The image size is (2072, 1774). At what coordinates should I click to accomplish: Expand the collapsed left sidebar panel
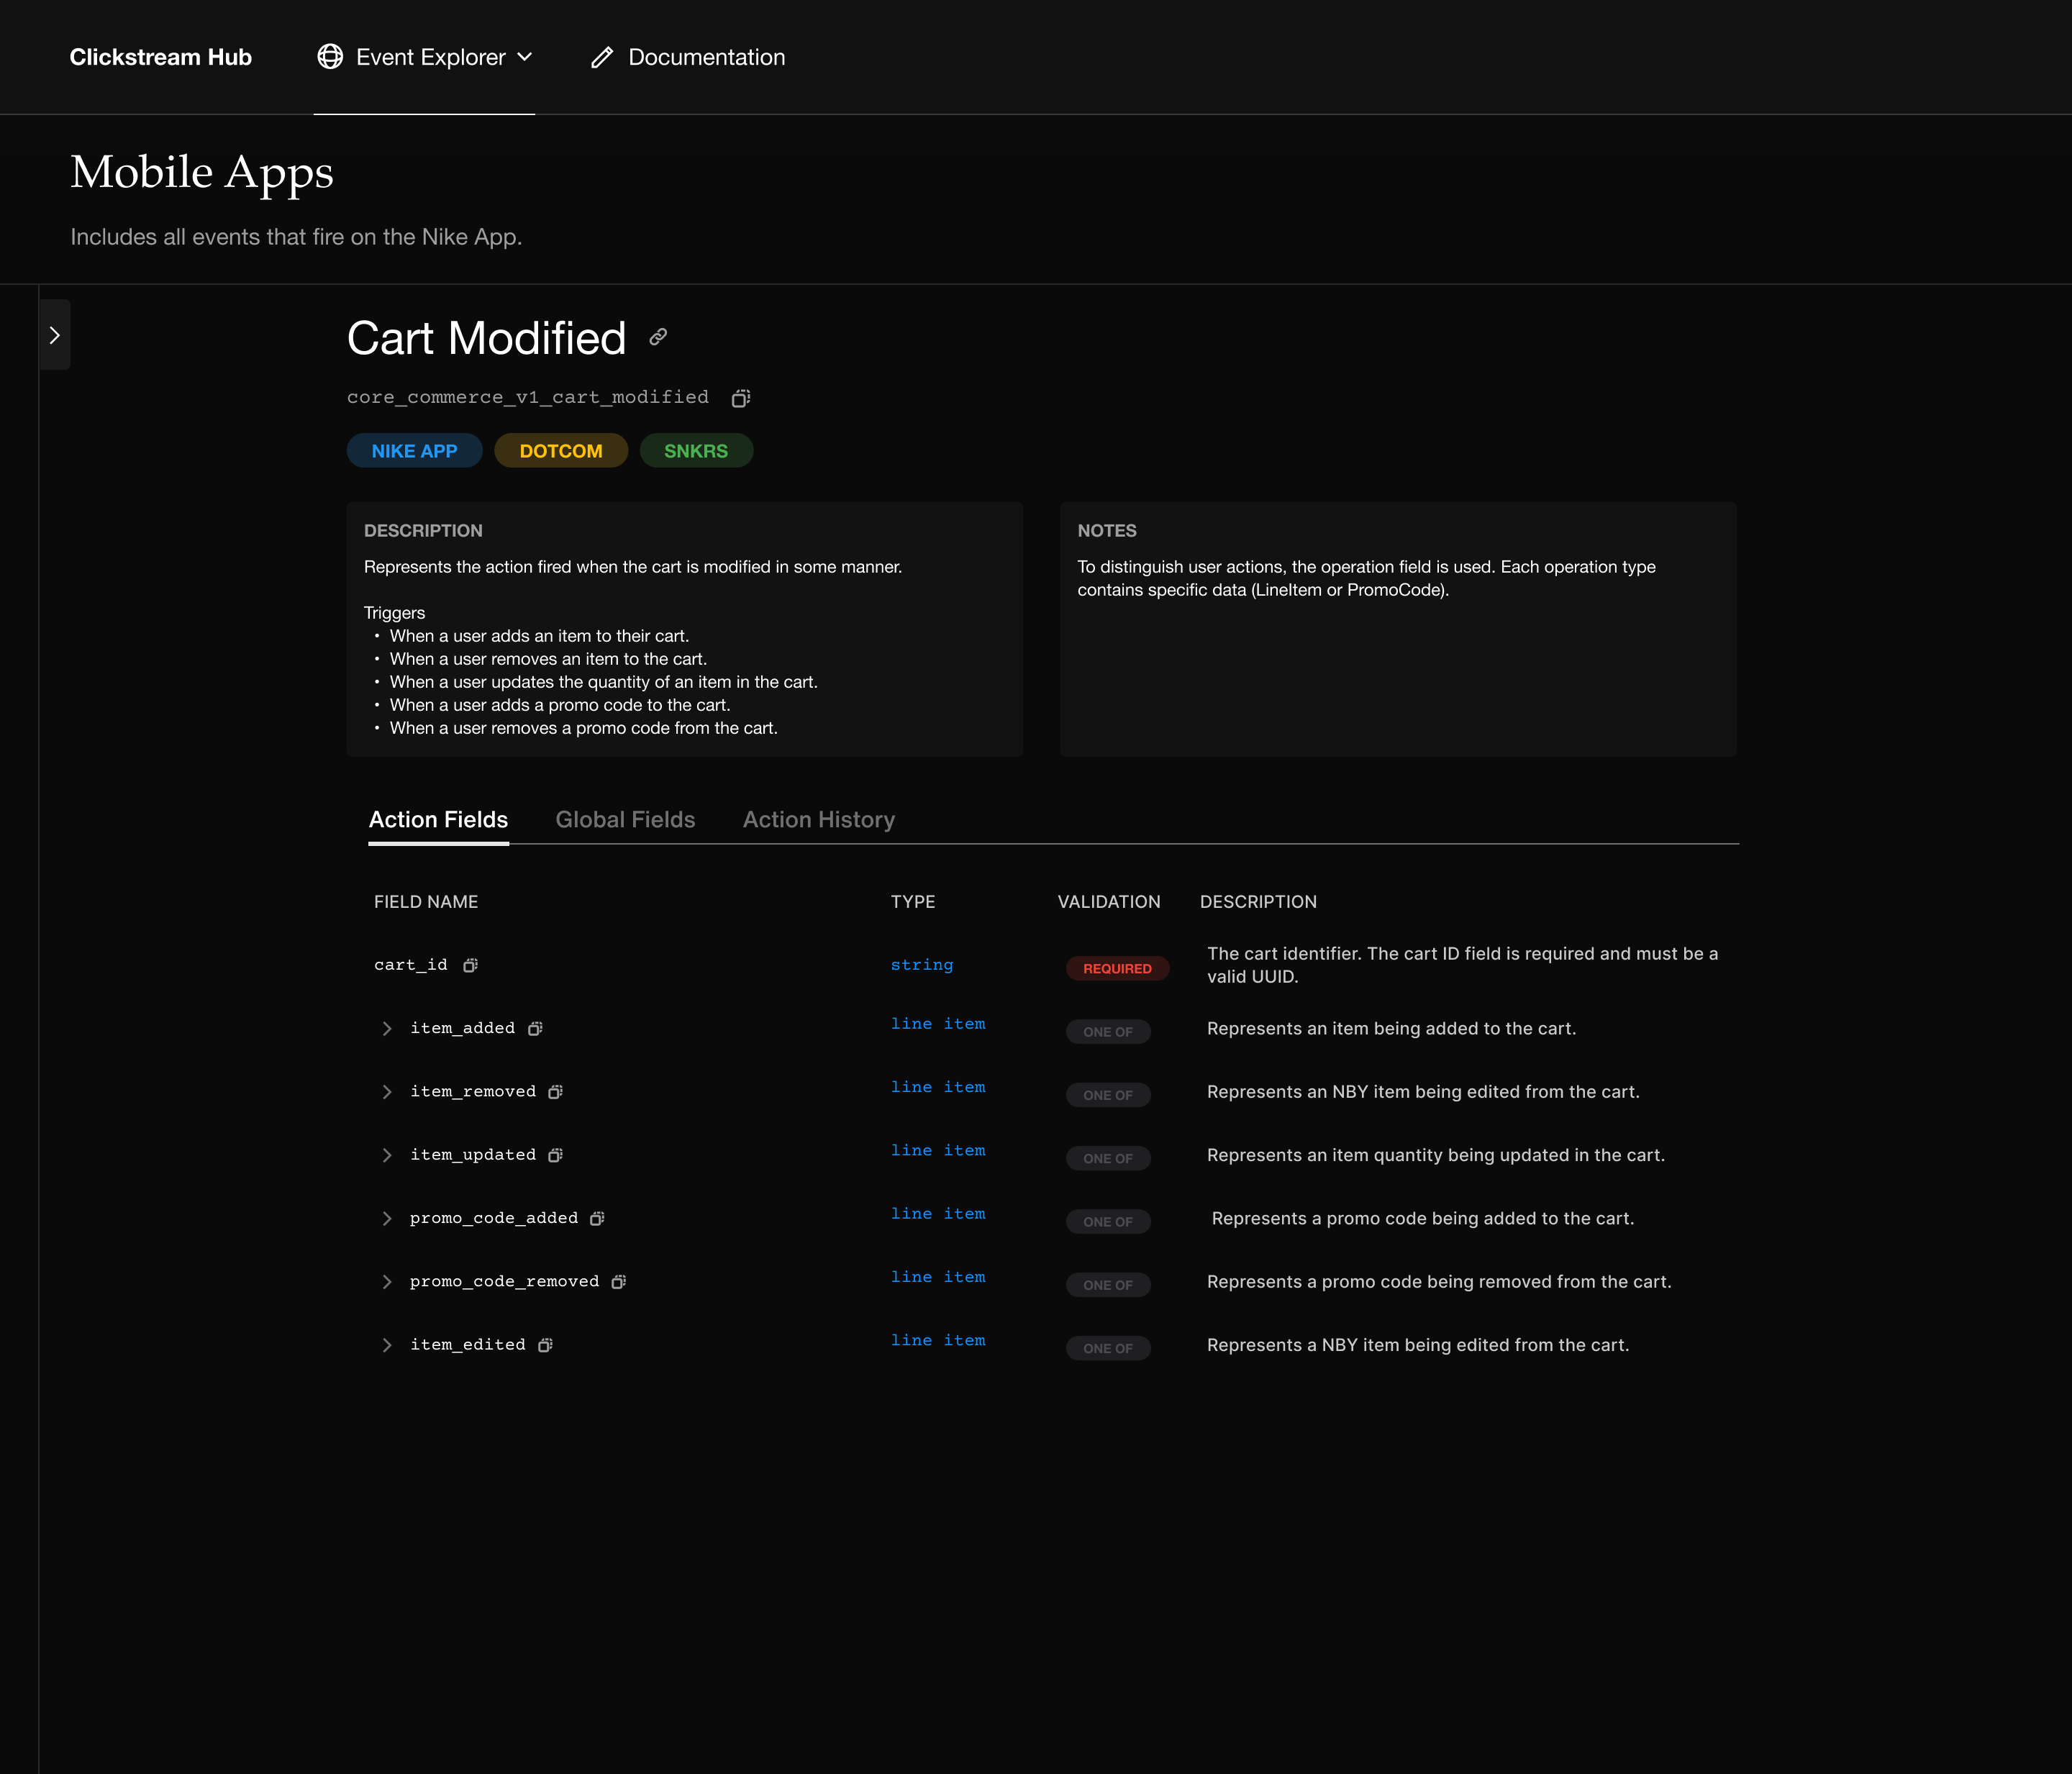click(x=55, y=334)
